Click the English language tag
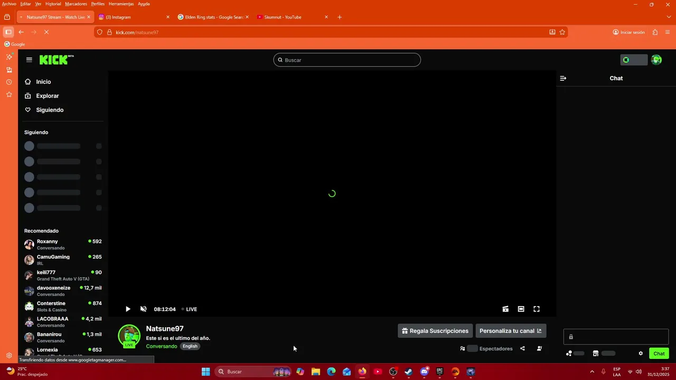 [x=190, y=346]
